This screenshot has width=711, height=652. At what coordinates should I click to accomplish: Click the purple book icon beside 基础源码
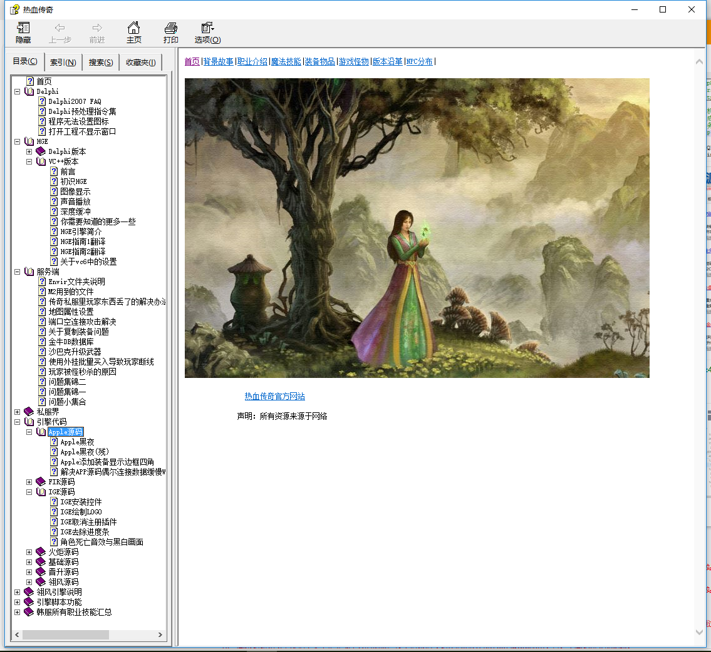tap(41, 562)
